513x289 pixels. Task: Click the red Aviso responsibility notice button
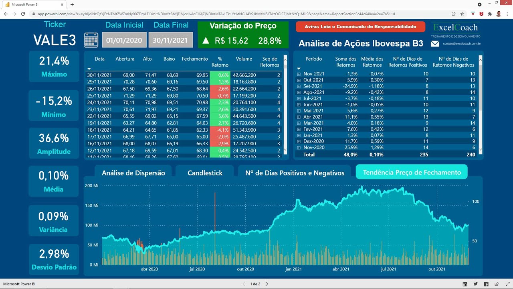(360, 26)
